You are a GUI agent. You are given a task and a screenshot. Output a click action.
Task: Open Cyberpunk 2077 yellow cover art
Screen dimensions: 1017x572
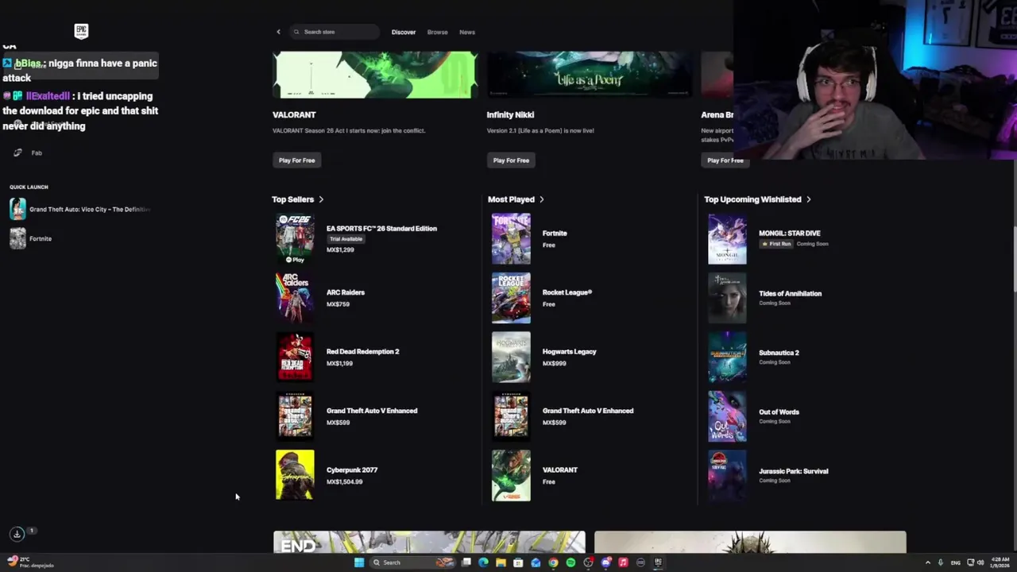295,475
